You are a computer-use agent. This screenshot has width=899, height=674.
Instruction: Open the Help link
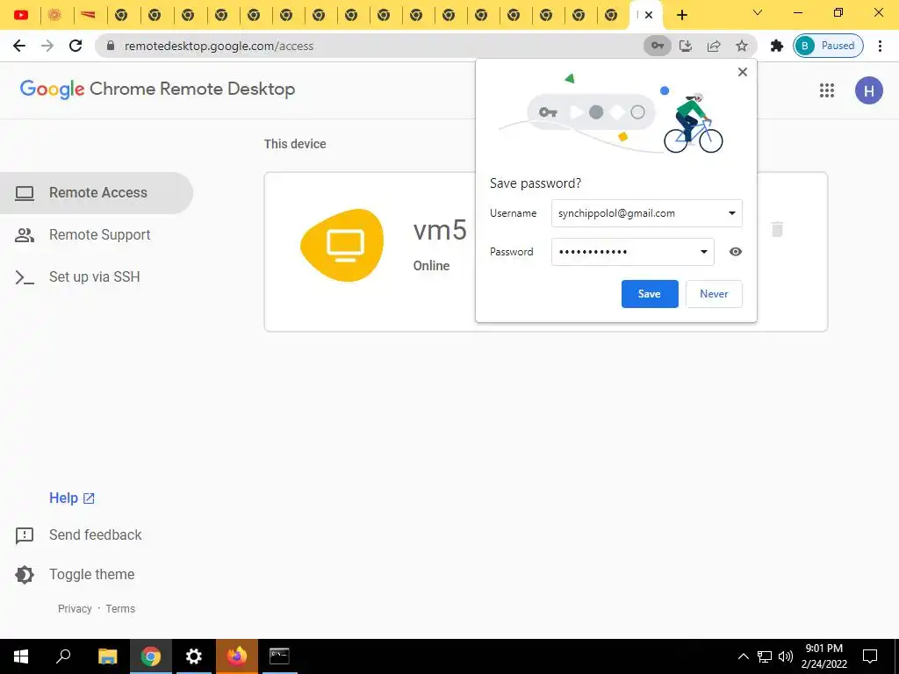(x=72, y=498)
